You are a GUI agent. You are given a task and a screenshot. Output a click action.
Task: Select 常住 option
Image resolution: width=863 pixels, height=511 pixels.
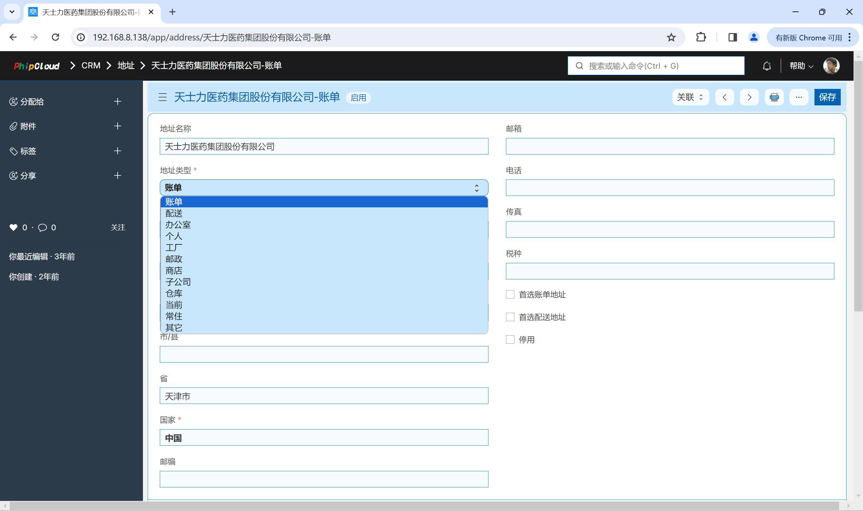(324, 316)
